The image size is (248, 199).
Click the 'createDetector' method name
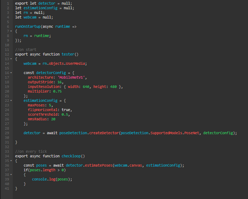(104, 133)
